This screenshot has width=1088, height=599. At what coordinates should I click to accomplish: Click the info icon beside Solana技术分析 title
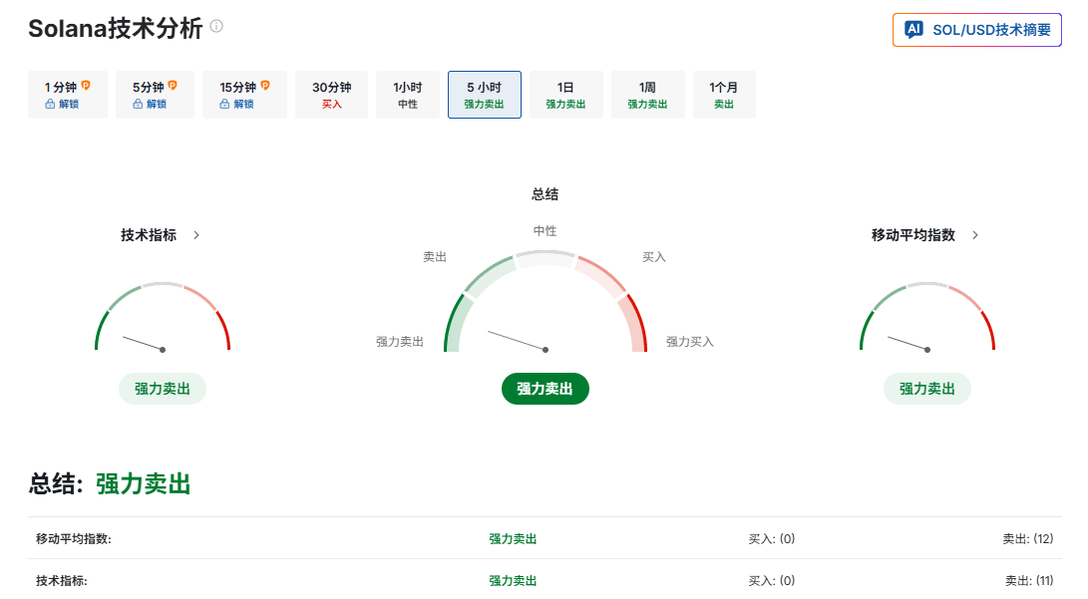tap(216, 26)
